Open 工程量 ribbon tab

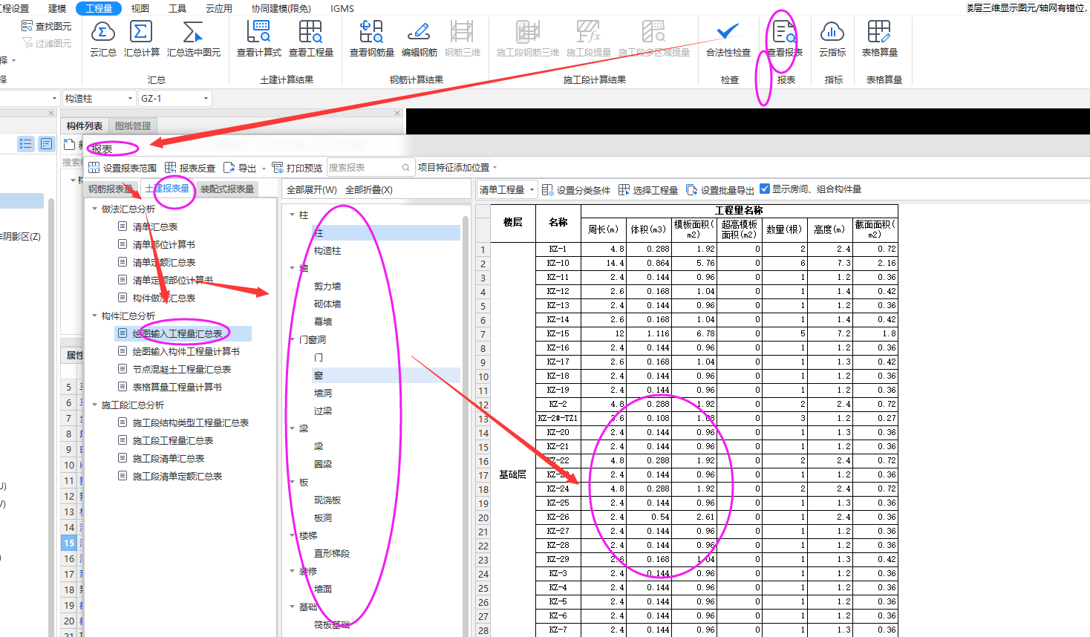coord(99,8)
